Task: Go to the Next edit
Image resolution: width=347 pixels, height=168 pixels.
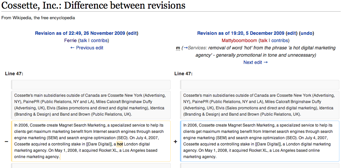Action: (256, 62)
